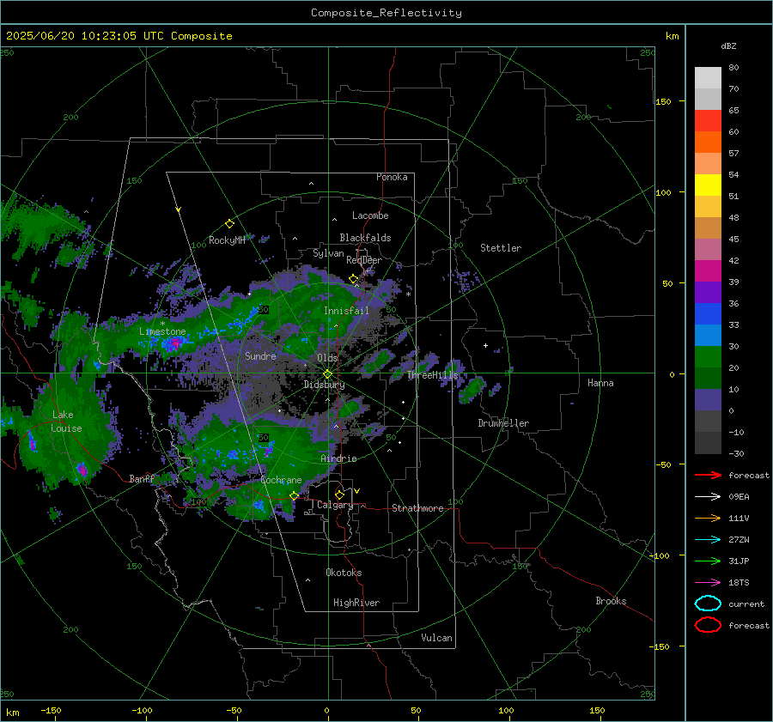This screenshot has height=722, width=773.
Task: Click the Banff label
Action: [142, 478]
